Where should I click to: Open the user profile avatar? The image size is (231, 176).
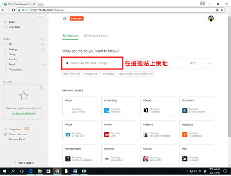211,18
